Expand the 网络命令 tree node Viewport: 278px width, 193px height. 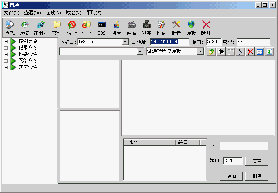point(6,61)
